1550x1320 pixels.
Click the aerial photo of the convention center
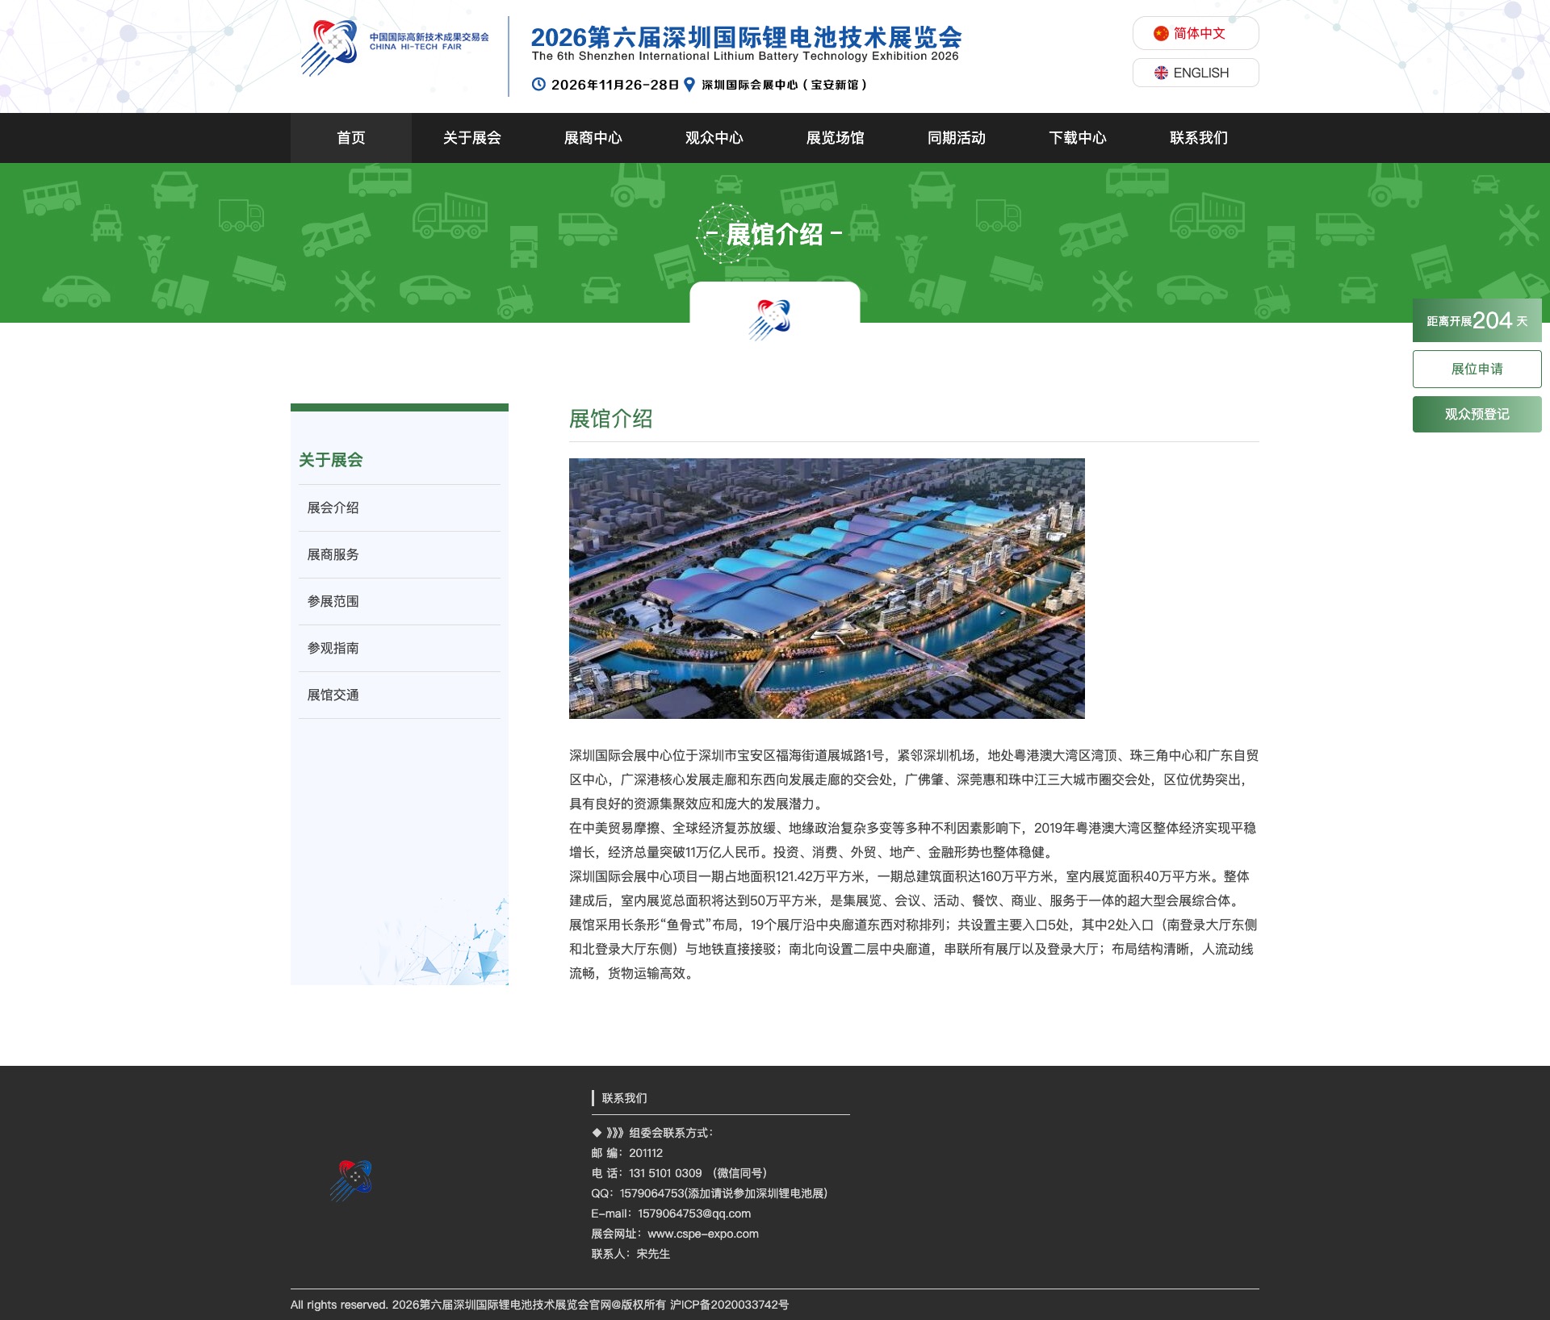click(827, 588)
